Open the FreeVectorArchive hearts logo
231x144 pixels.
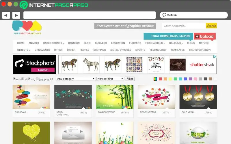tap(27, 28)
